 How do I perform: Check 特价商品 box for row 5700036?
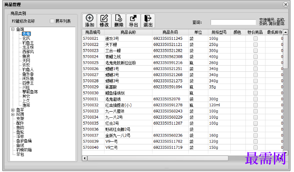tap(256, 130)
